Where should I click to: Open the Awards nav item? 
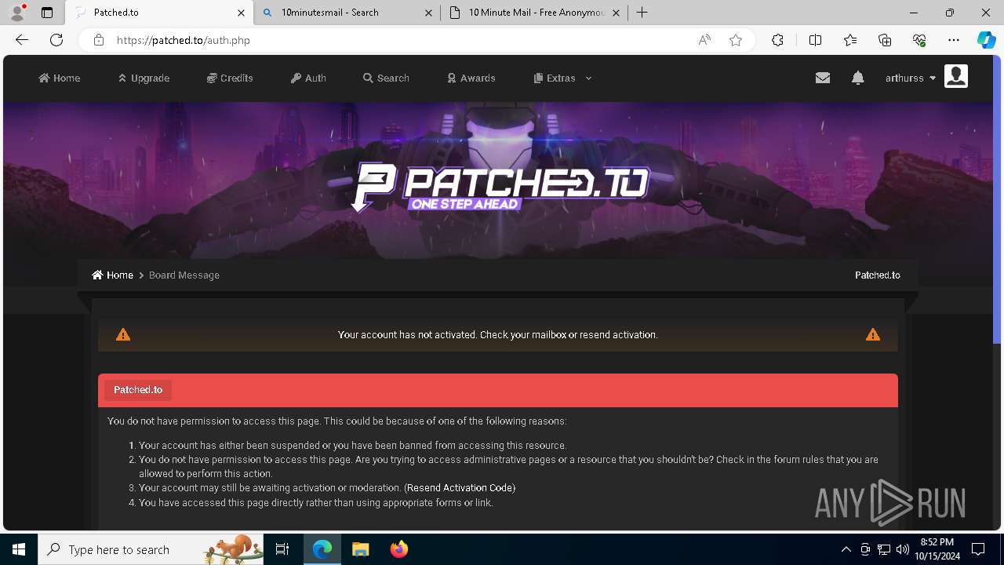[x=471, y=78]
